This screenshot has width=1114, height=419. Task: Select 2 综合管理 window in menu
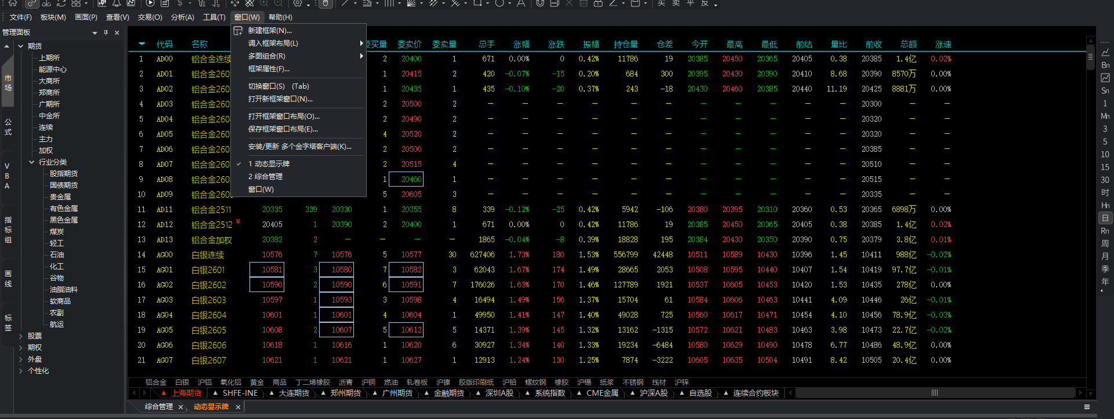[265, 177]
